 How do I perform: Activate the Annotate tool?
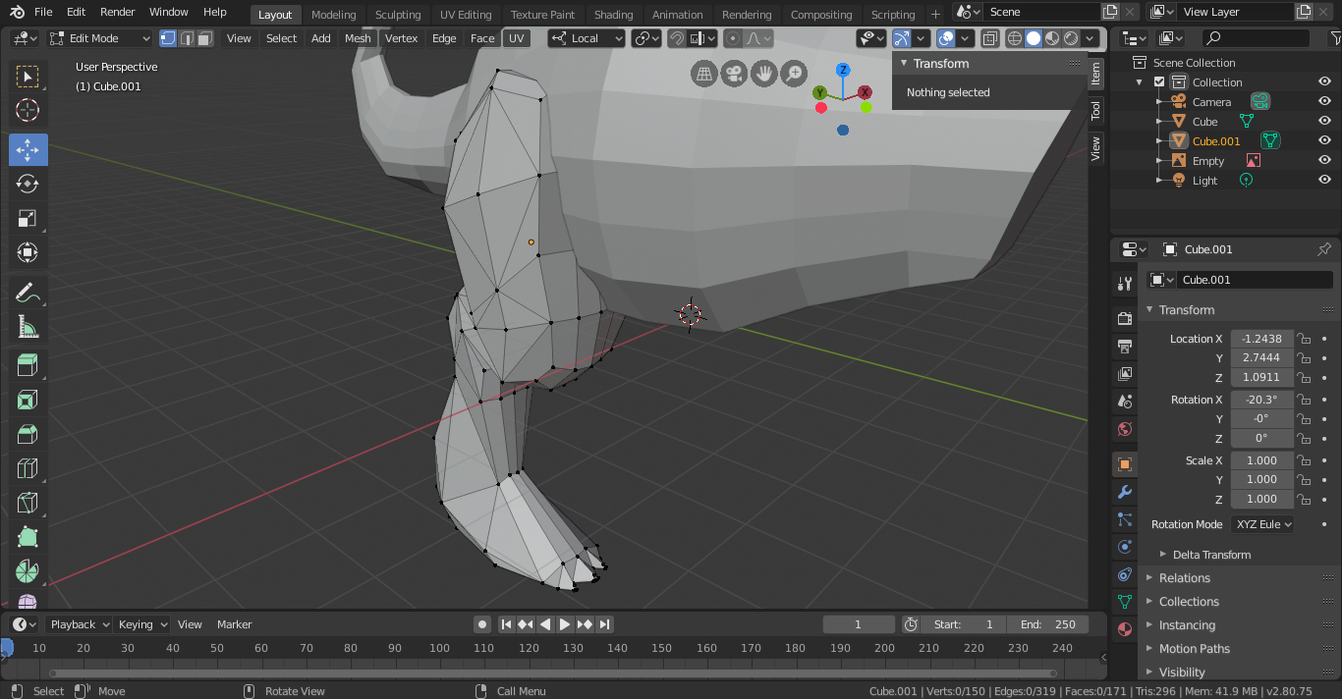tap(28, 292)
